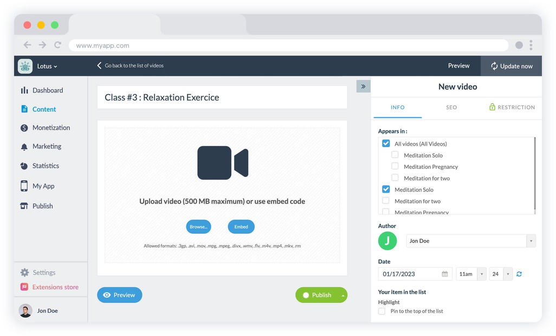The height and width of the screenshot is (336, 556).
Task: Open the Restriction tab
Action: click(x=512, y=107)
